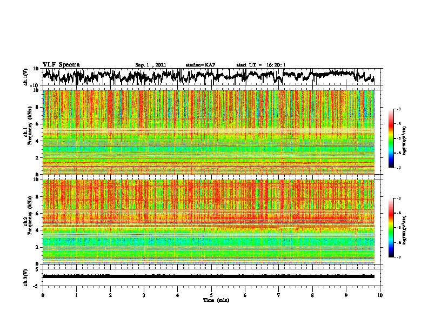Click the ch.1 color bar log(PSD) label
428x331 pixels.
[x=404, y=141]
